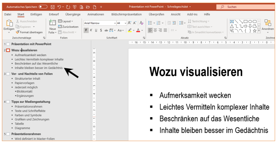This screenshot has width=277, height=143.
Task: Increase list indent level
Action: (174, 23)
